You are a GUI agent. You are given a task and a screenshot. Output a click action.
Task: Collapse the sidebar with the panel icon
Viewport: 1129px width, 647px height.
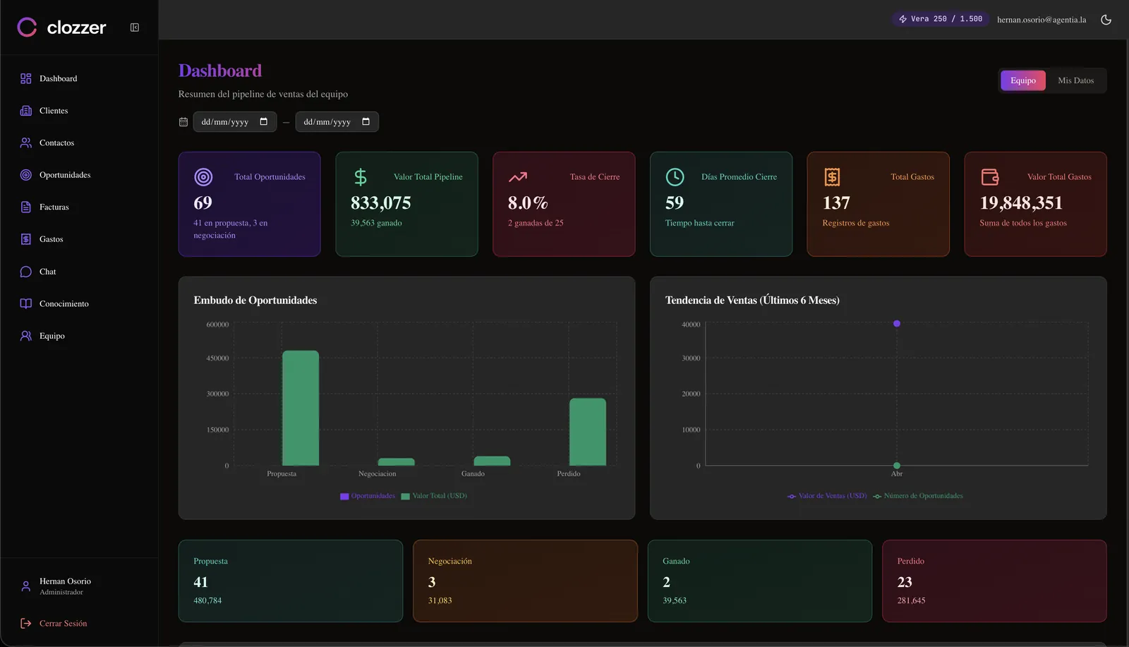(135, 28)
